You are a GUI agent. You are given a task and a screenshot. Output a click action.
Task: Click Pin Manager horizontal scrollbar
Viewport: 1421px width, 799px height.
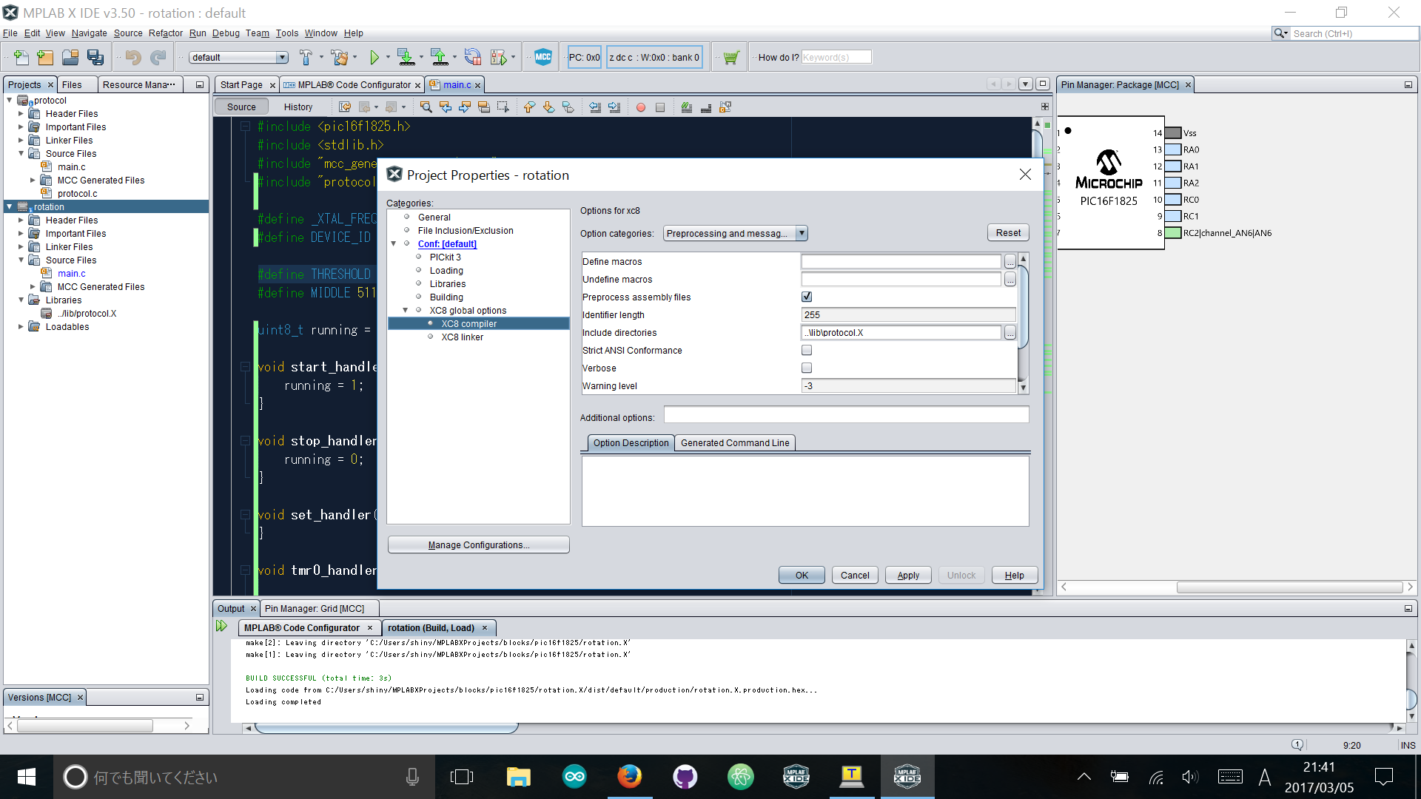coord(1289,587)
